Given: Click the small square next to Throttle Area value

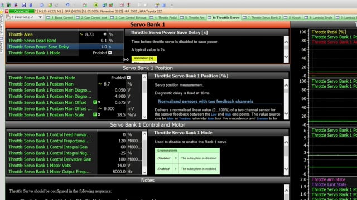Looking at the screenshot, I should [105, 34].
